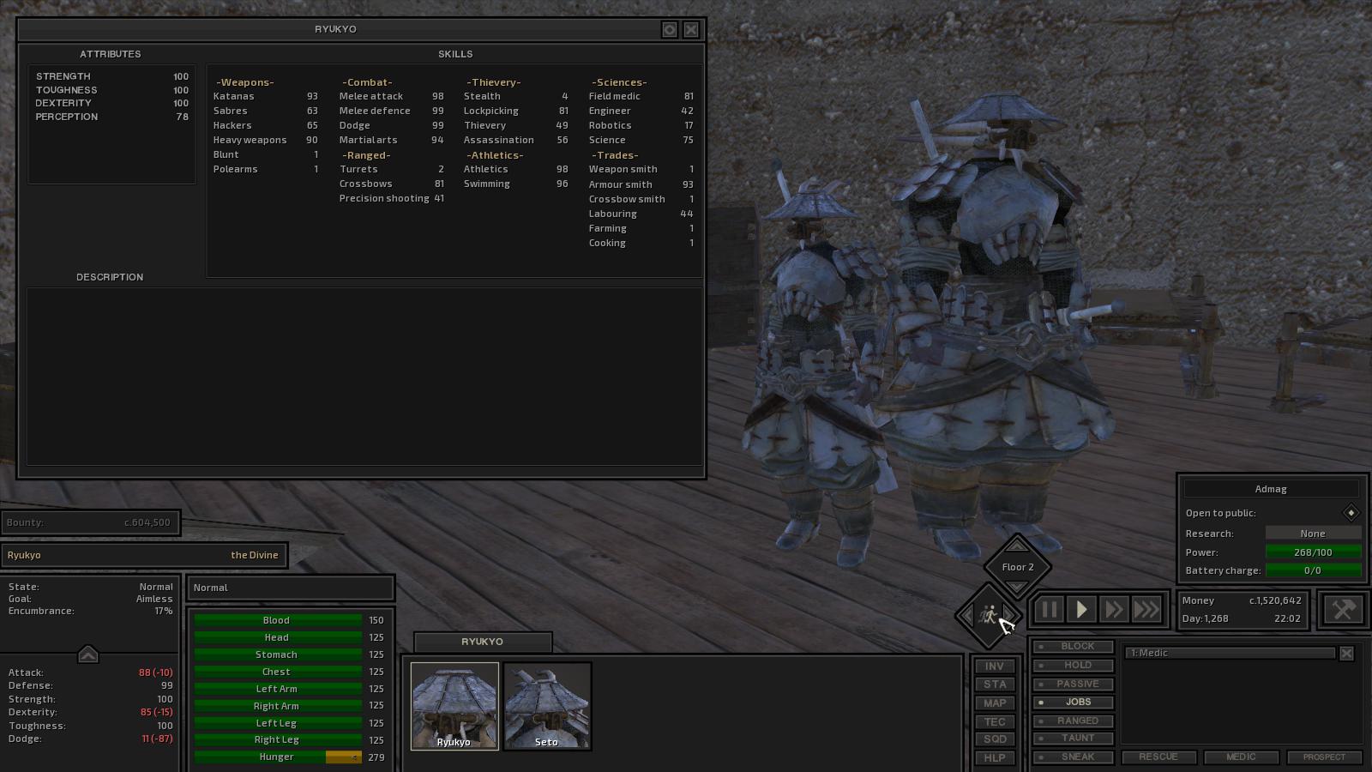Toggle the HOLD order
Screen dimensions: 1372x772
click(1073, 666)
